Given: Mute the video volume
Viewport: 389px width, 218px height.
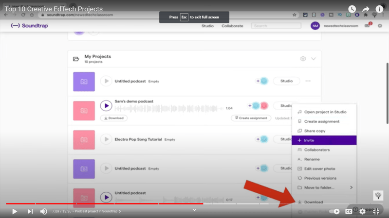Looking at the screenshot, I should click(x=44, y=211).
